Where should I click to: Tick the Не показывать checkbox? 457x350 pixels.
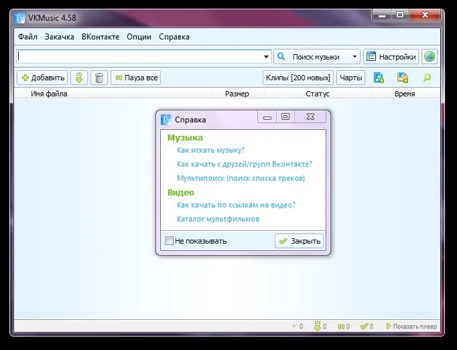(x=169, y=241)
